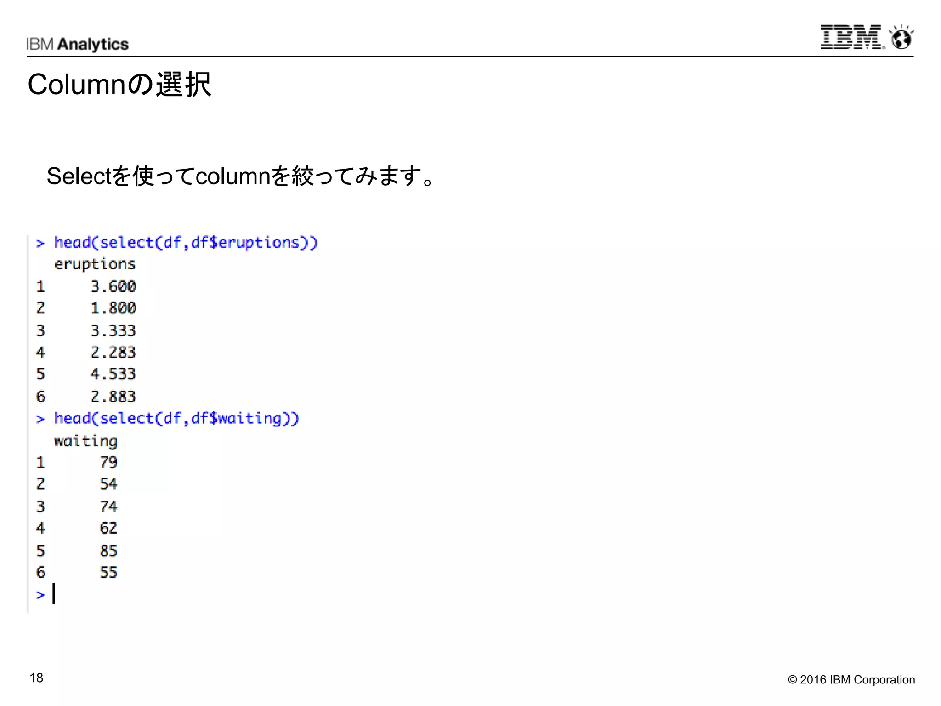
Task: Click the command head(select(df,df$eruptions))
Action: point(186,243)
